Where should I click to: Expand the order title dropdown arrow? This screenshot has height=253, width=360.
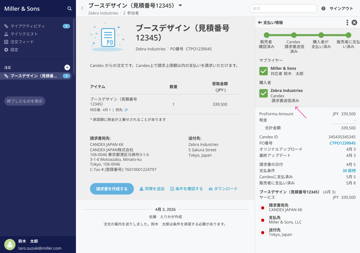click(x=180, y=5)
